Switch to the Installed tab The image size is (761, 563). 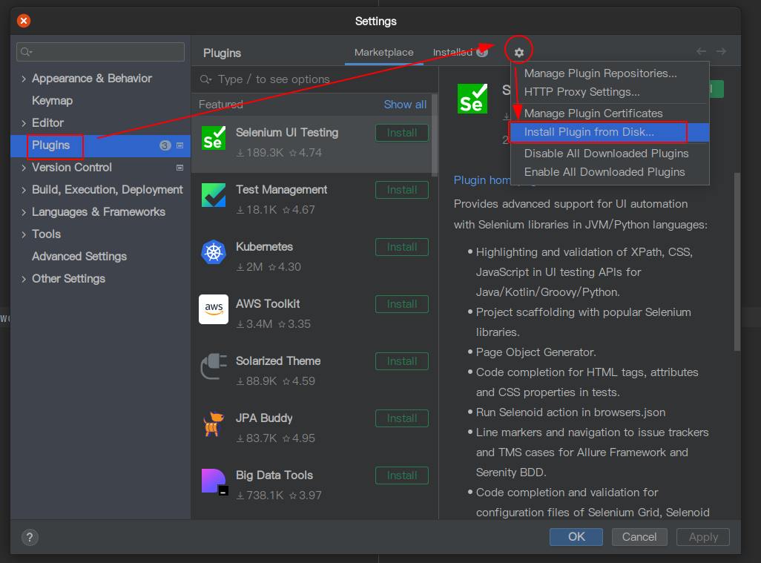(x=460, y=52)
